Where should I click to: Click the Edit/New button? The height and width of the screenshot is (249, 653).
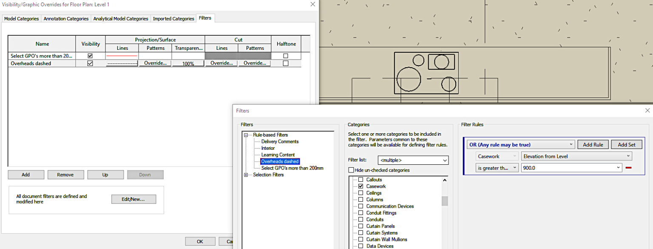(x=133, y=199)
